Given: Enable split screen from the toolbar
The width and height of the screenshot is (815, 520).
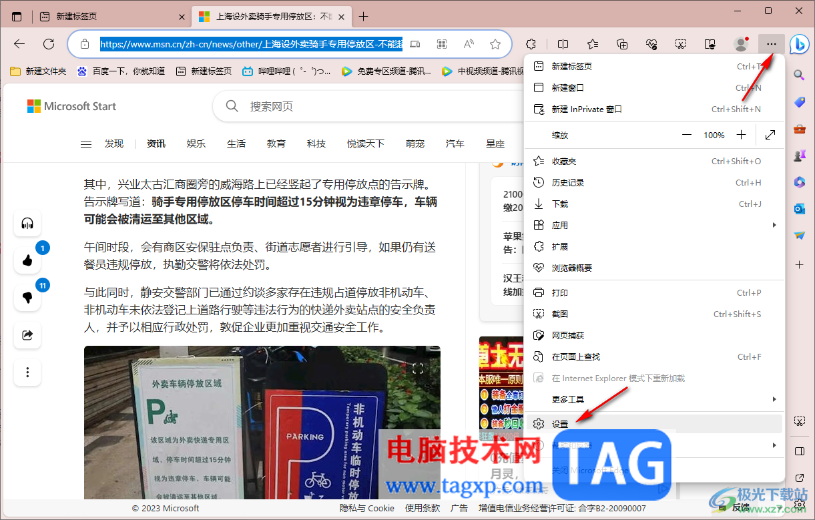Looking at the screenshot, I should (x=563, y=44).
